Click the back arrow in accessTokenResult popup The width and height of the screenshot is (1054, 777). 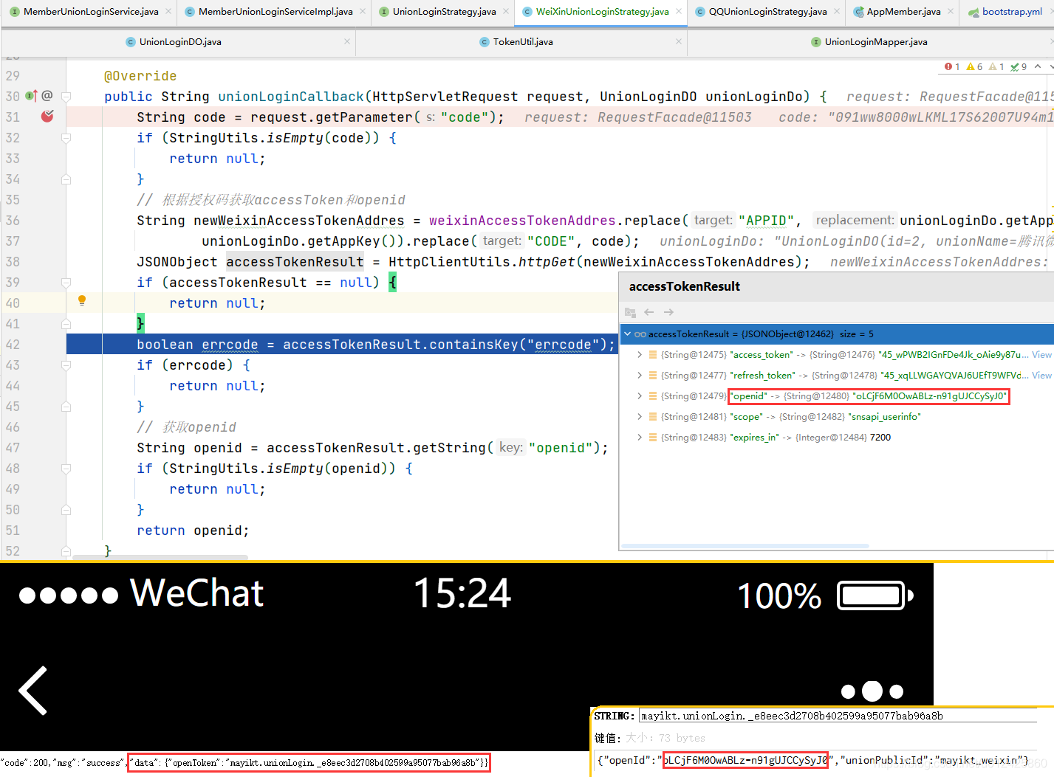649,313
